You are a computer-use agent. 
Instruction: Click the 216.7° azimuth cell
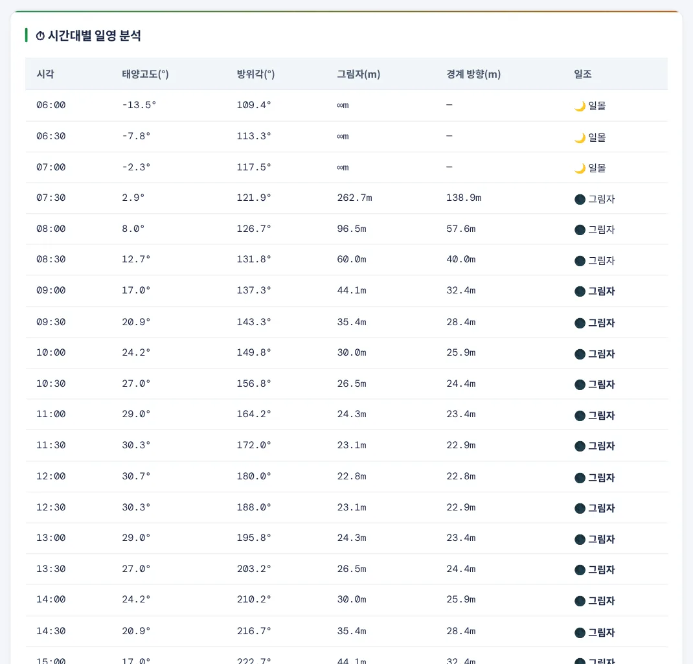(x=254, y=631)
